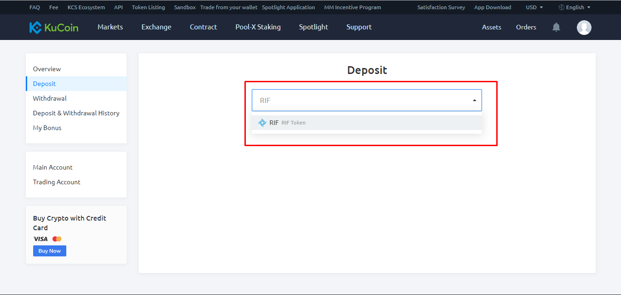This screenshot has width=621, height=295.
Task: Open MM Incentive Program link
Action: (x=353, y=7)
